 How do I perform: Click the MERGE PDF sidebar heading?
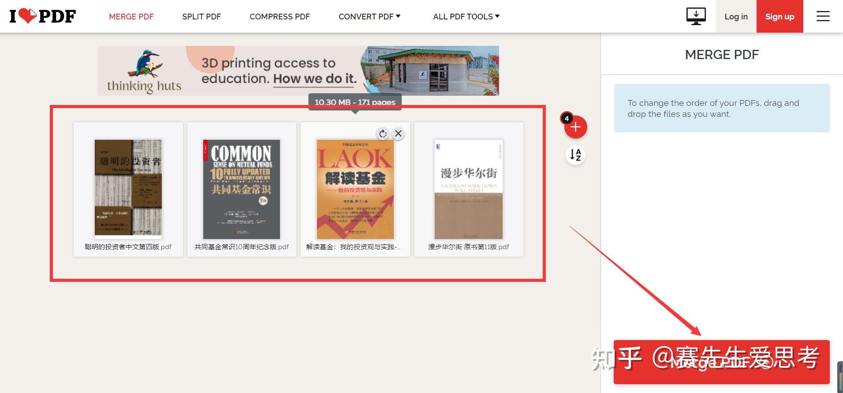[x=722, y=55]
